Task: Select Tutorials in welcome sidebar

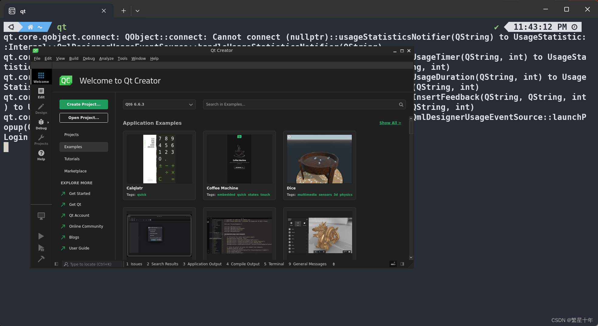Action: coord(84,159)
